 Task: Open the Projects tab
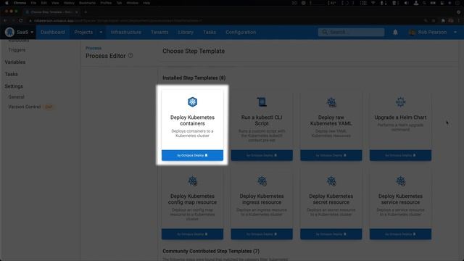(x=83, y=32)
